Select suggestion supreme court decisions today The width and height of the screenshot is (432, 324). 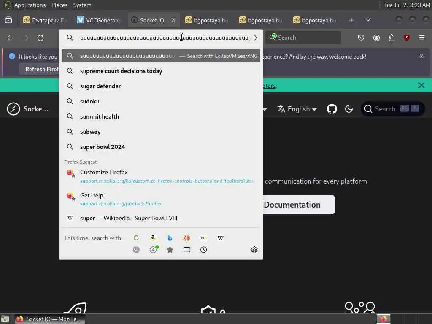[x=161, y=71]
